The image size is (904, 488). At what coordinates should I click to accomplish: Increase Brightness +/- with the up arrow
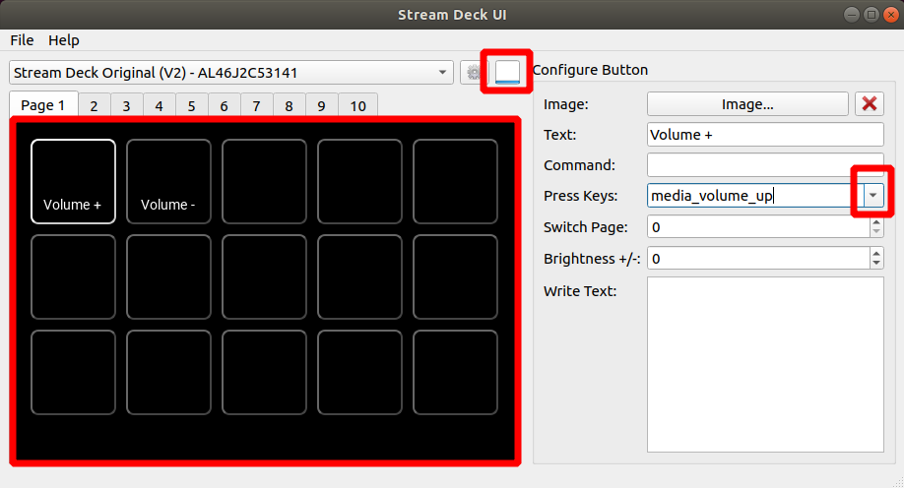876,253
